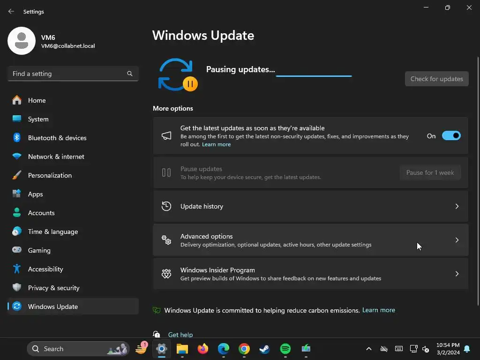Open the last taskbar app before tray

point(306,349)
